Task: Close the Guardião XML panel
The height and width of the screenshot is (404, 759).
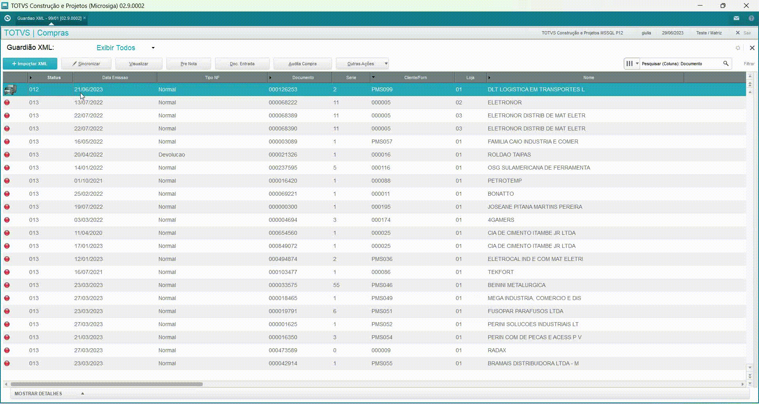Action: pos(752,48)
